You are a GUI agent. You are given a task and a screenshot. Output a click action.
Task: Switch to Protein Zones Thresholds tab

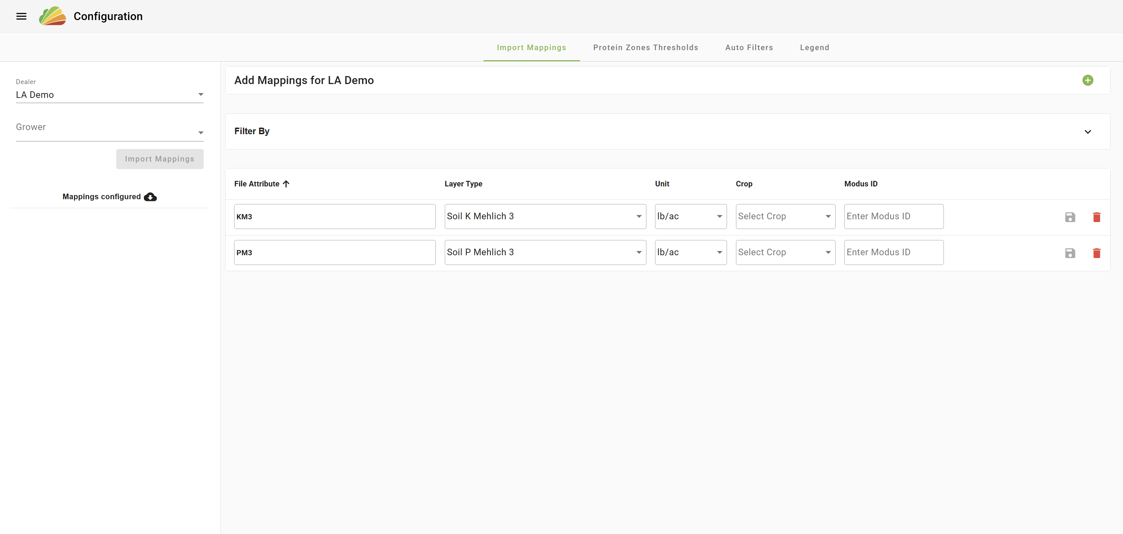coord(645,47)
